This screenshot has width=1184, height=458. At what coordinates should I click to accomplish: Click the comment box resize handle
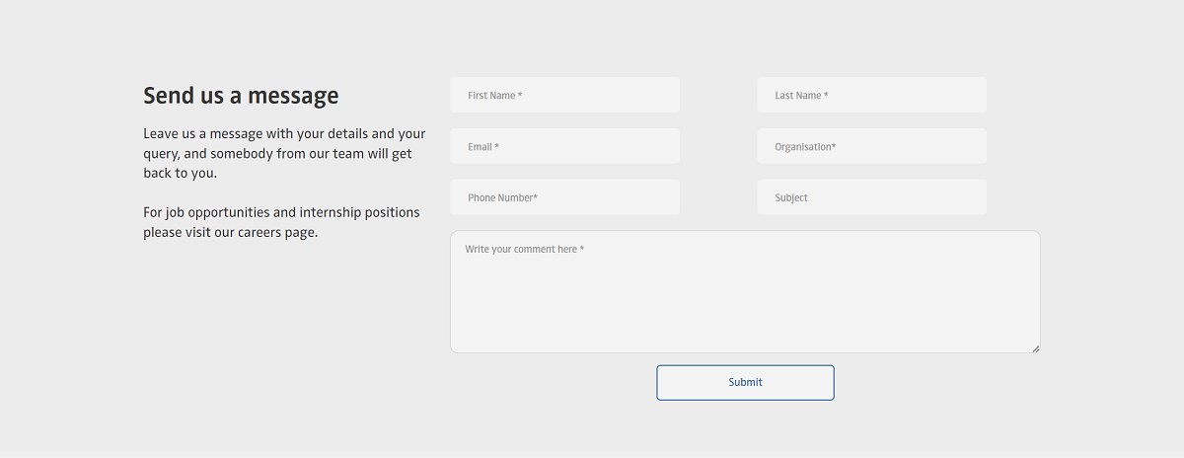click(x=1035, y=347)
